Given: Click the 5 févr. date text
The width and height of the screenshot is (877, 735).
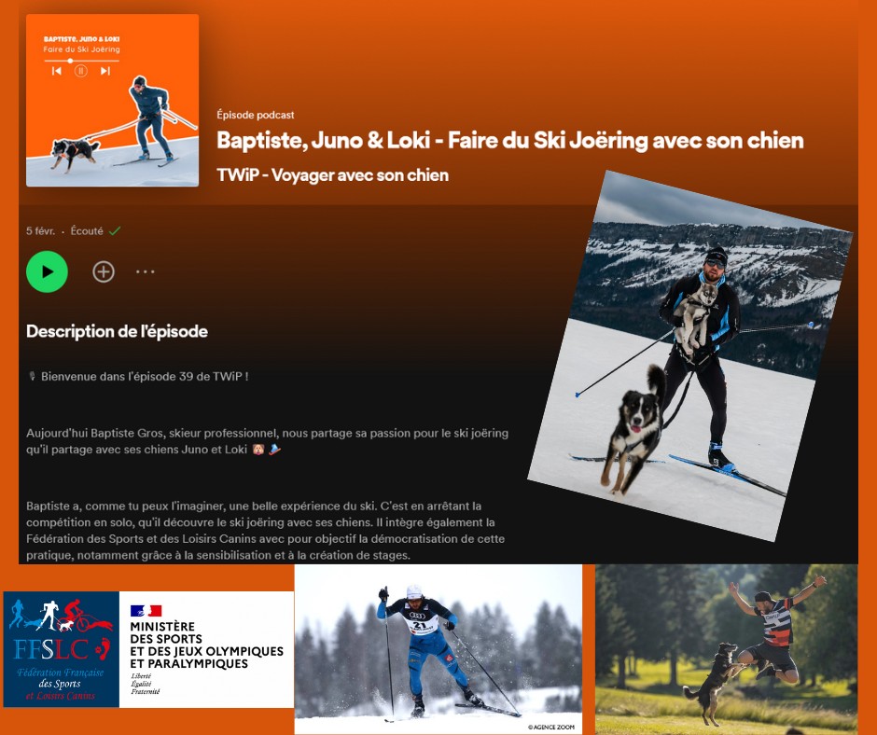Looking at the screenshot, I should click(41, 231).
